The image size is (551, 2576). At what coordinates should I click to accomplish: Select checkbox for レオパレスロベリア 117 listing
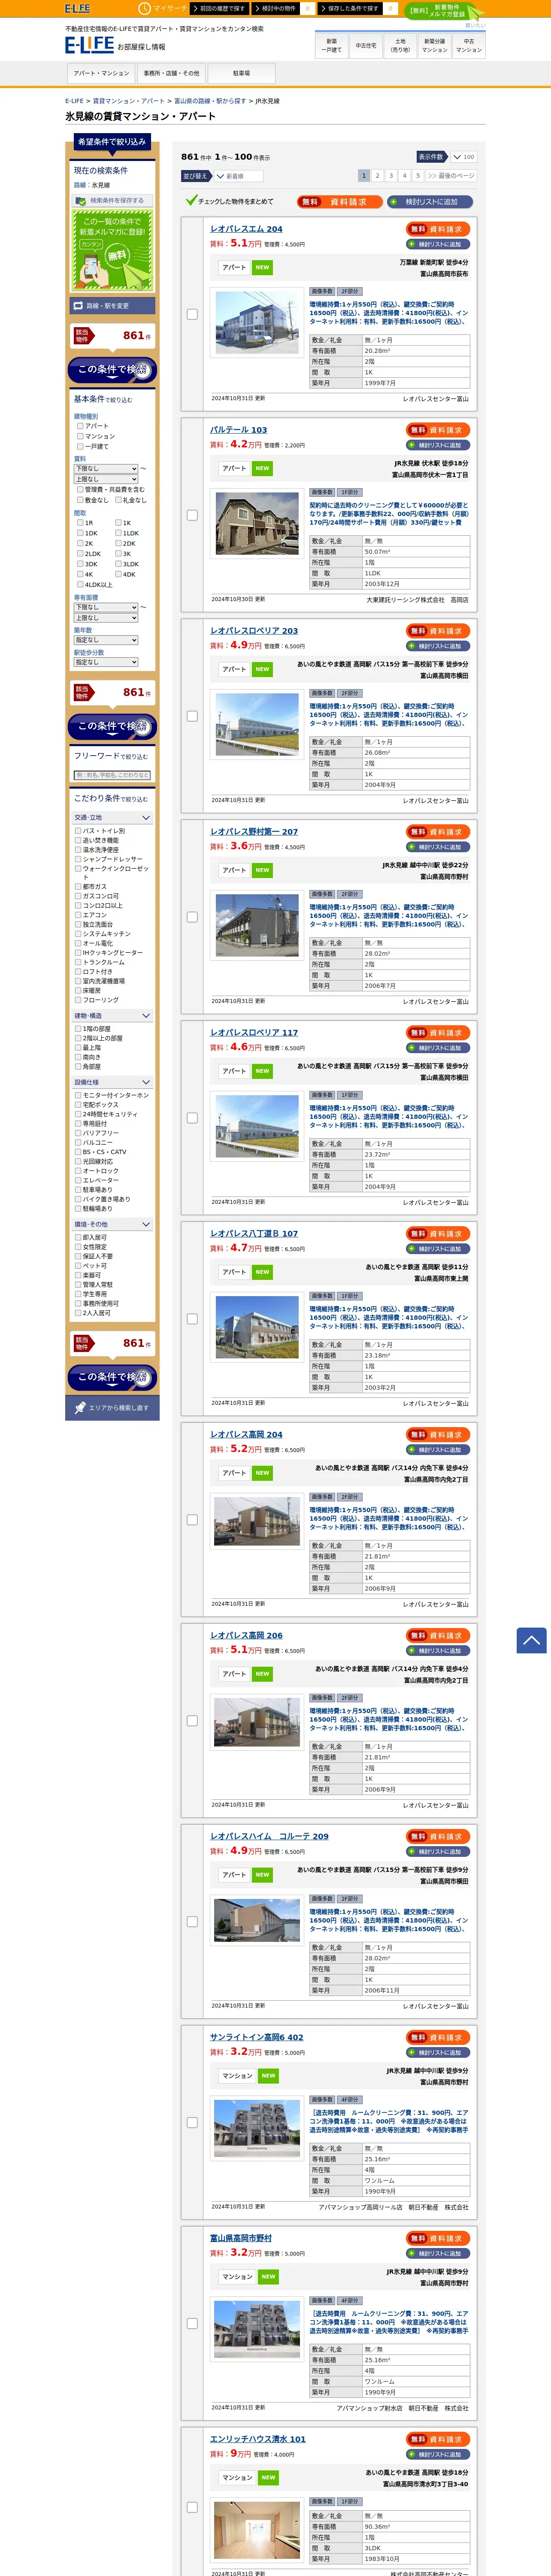tap(192, 1118)
